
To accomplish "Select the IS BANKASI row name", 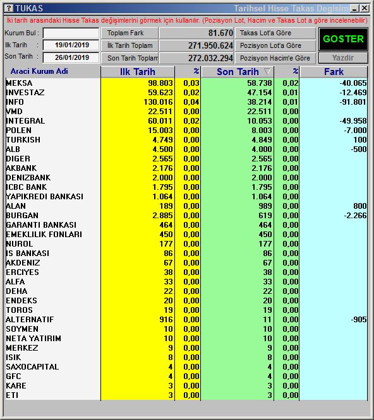I will click(27, 254).
